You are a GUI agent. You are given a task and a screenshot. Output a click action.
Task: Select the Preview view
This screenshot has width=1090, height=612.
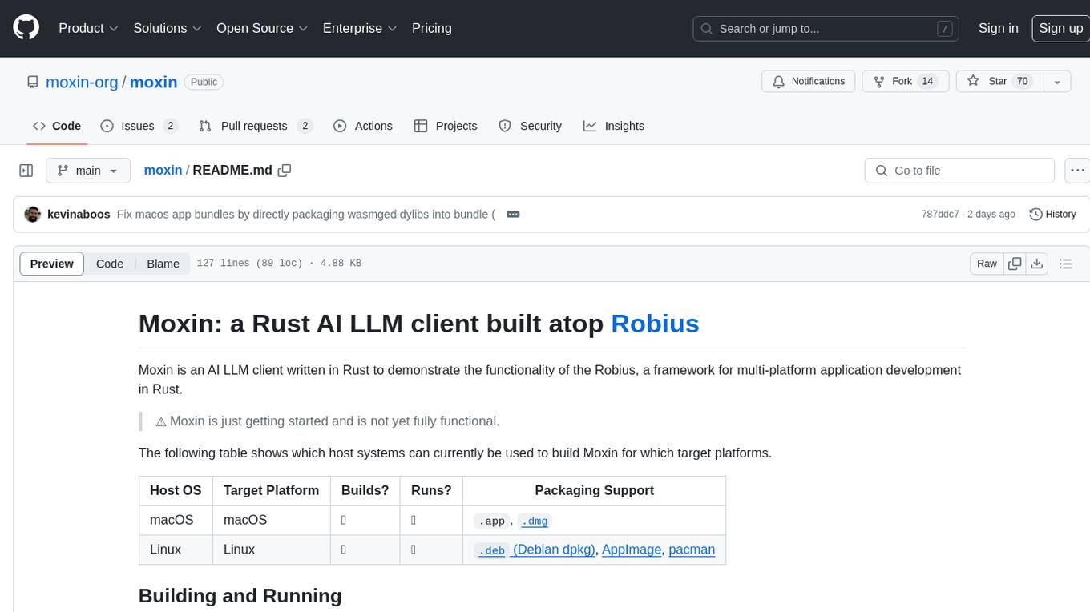pos(51,264)
